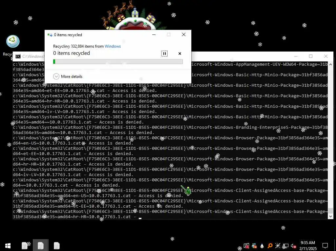Close the 0 items recycled dialog window
Image resolution: width=336 pixels, height=251 pixels.
184,34
